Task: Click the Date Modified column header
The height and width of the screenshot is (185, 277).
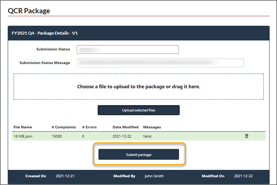Action: (x=125, y=127)
